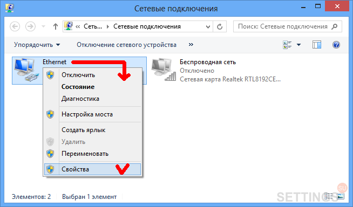
Task: Show the preview pane icon
Action: (x=316, y=45)
